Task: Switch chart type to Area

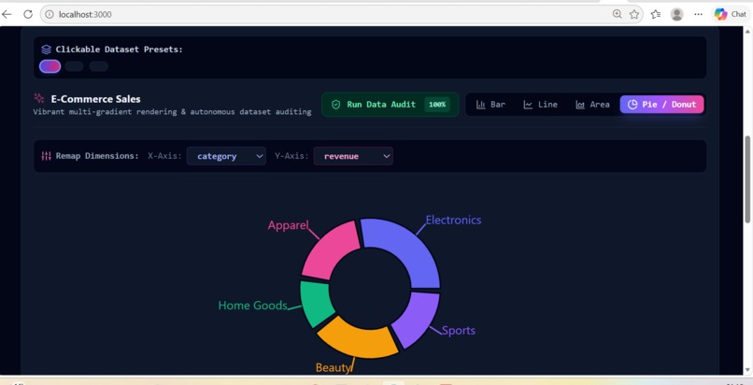Action: coord(592,104)
